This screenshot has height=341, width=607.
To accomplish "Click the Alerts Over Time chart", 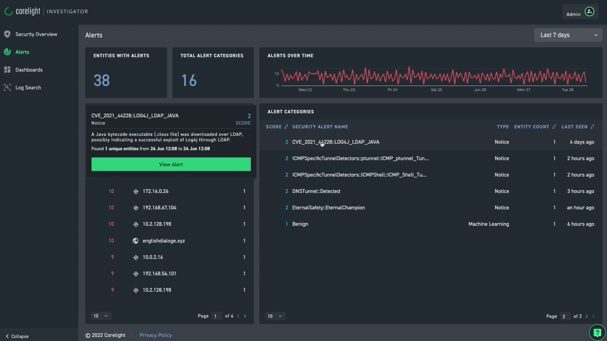I will tap(434, 76).
